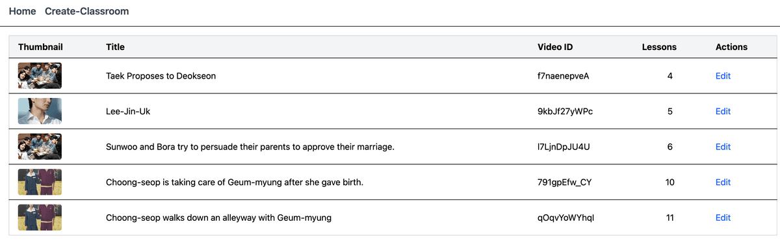Click the Title column header
780x250 pixels.
(x=115, y=47)
